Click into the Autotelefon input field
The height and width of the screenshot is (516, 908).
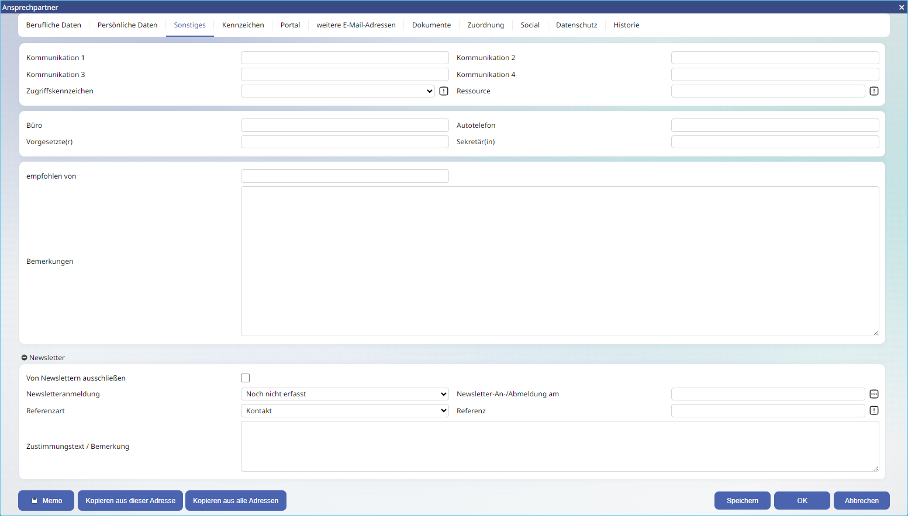pyautogui.click(x=775, y=125)
